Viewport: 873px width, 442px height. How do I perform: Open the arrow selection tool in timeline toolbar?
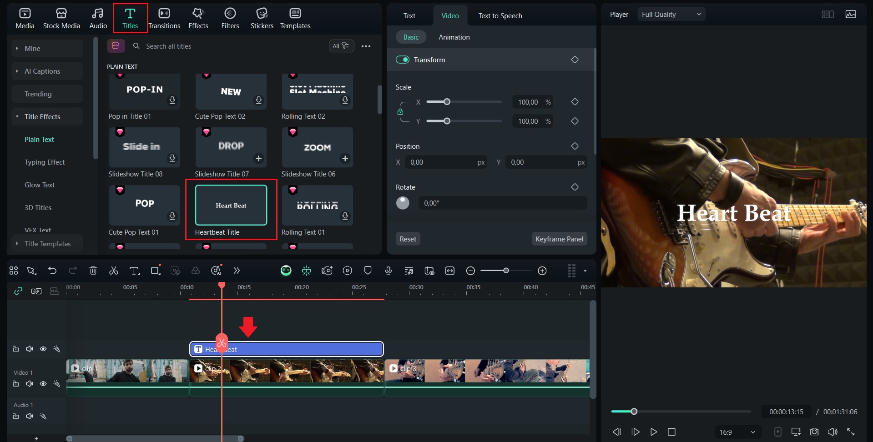pyautogui.click(x=31, y=271)
